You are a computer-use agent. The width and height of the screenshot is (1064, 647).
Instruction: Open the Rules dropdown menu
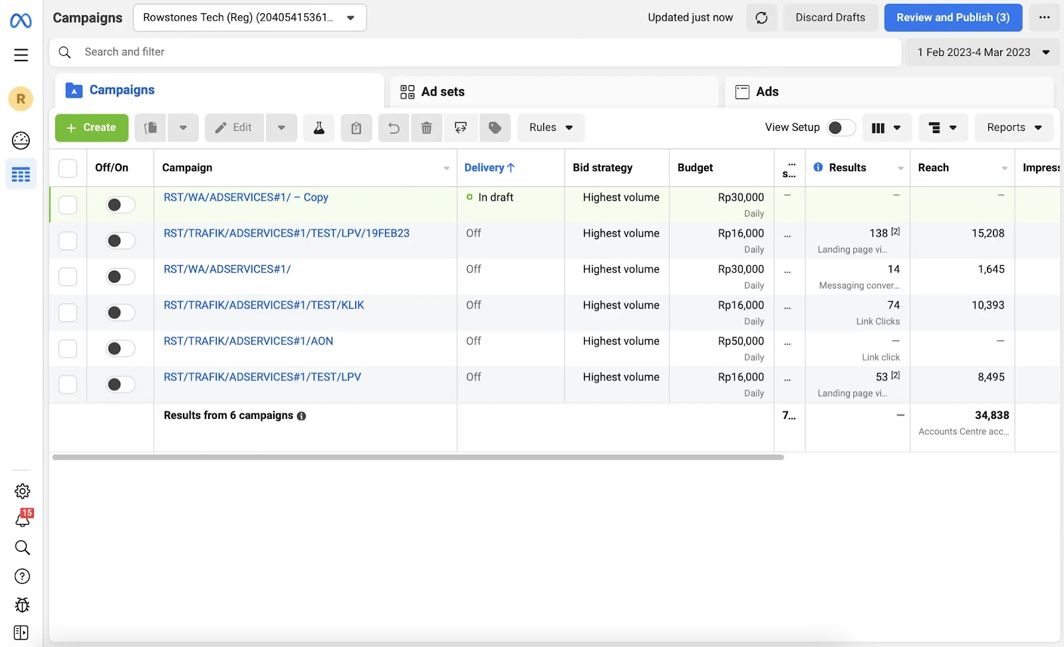pos(551,128)
